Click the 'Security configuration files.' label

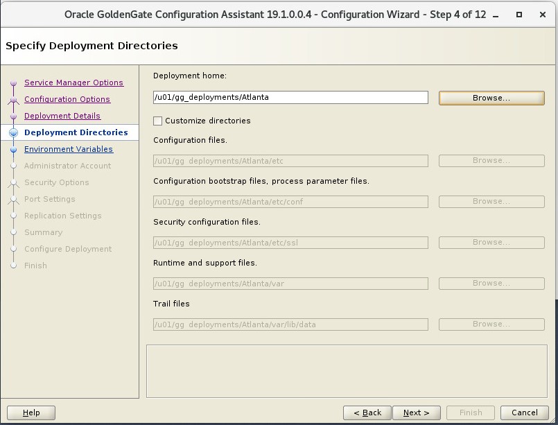207,222
